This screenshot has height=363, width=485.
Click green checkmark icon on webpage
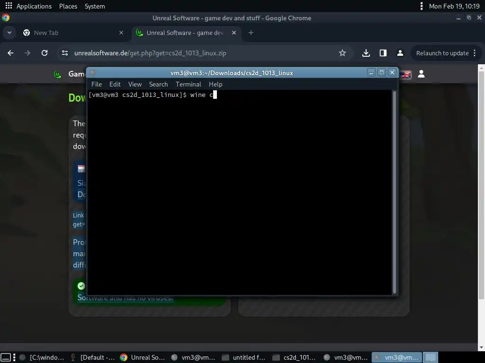pos(81,286)
